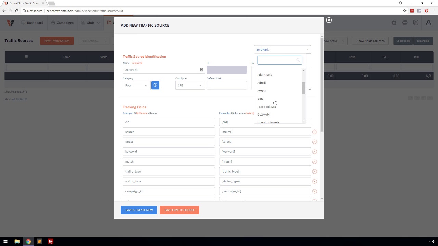
Task: Show 25 rows per page
Action: coord(17,99)
